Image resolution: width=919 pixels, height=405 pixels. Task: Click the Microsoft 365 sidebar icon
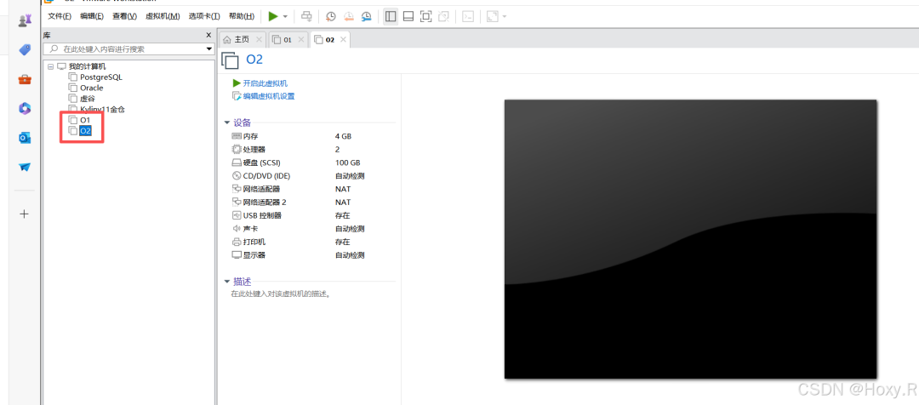point(25,108)
